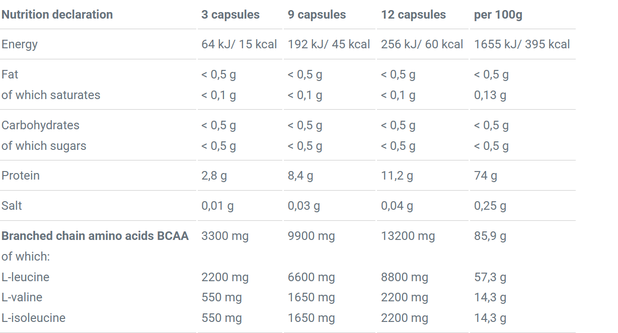618x333 pixels.
Task: Click the 12 capsules column header
Action: 413,15
